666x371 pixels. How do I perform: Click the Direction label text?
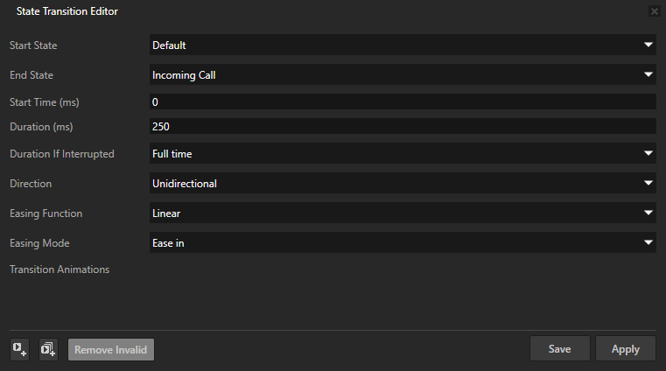[31, 184]
